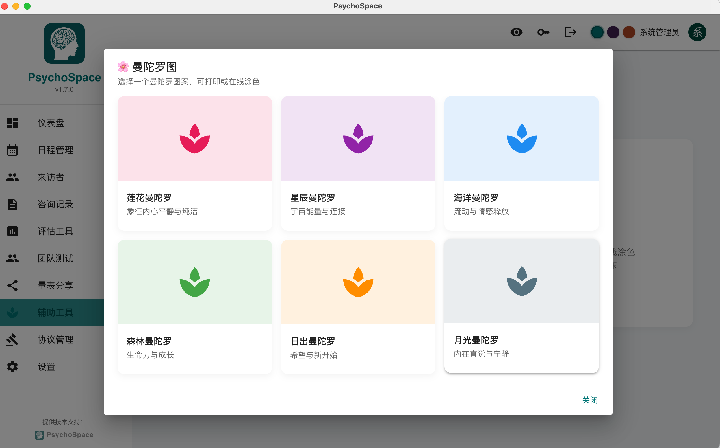Viewport: 720px width, 448px height.
Task: Toggle the eye icon in the top bar
Action: (x=517, y=32)
